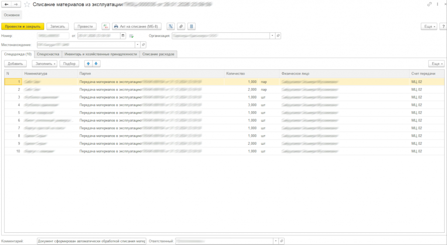Click the Физическое лицо column header
Image resolution: width=447 pixels, height=245 pixels.
pyautogui.click(x=344, y=74)
